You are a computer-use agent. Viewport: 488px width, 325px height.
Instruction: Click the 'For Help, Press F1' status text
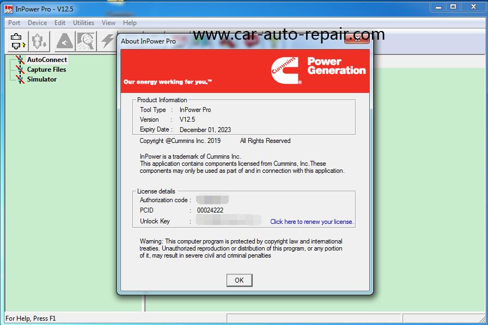(30, 318)
